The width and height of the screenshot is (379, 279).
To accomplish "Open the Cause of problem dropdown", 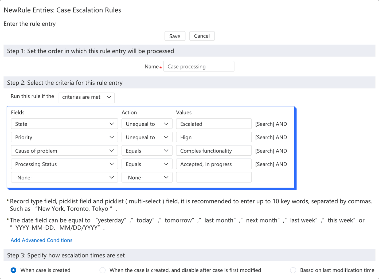I will 64,151.
